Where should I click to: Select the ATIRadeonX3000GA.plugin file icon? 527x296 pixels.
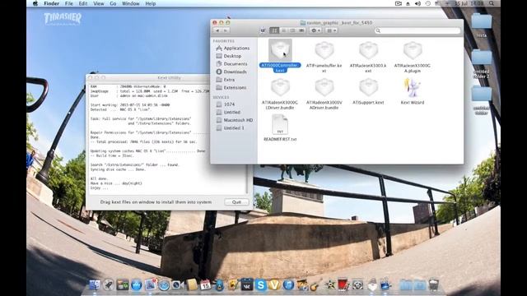tap(413, 50)
